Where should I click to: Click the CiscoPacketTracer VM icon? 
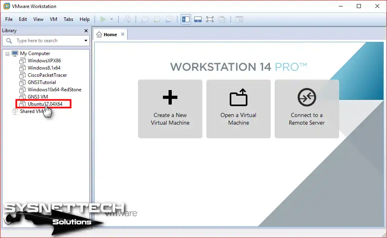click(x=23, y=75)
